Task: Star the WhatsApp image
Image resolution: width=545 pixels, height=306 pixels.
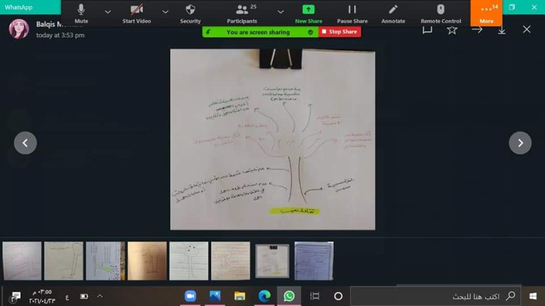Action: [452, 30]
